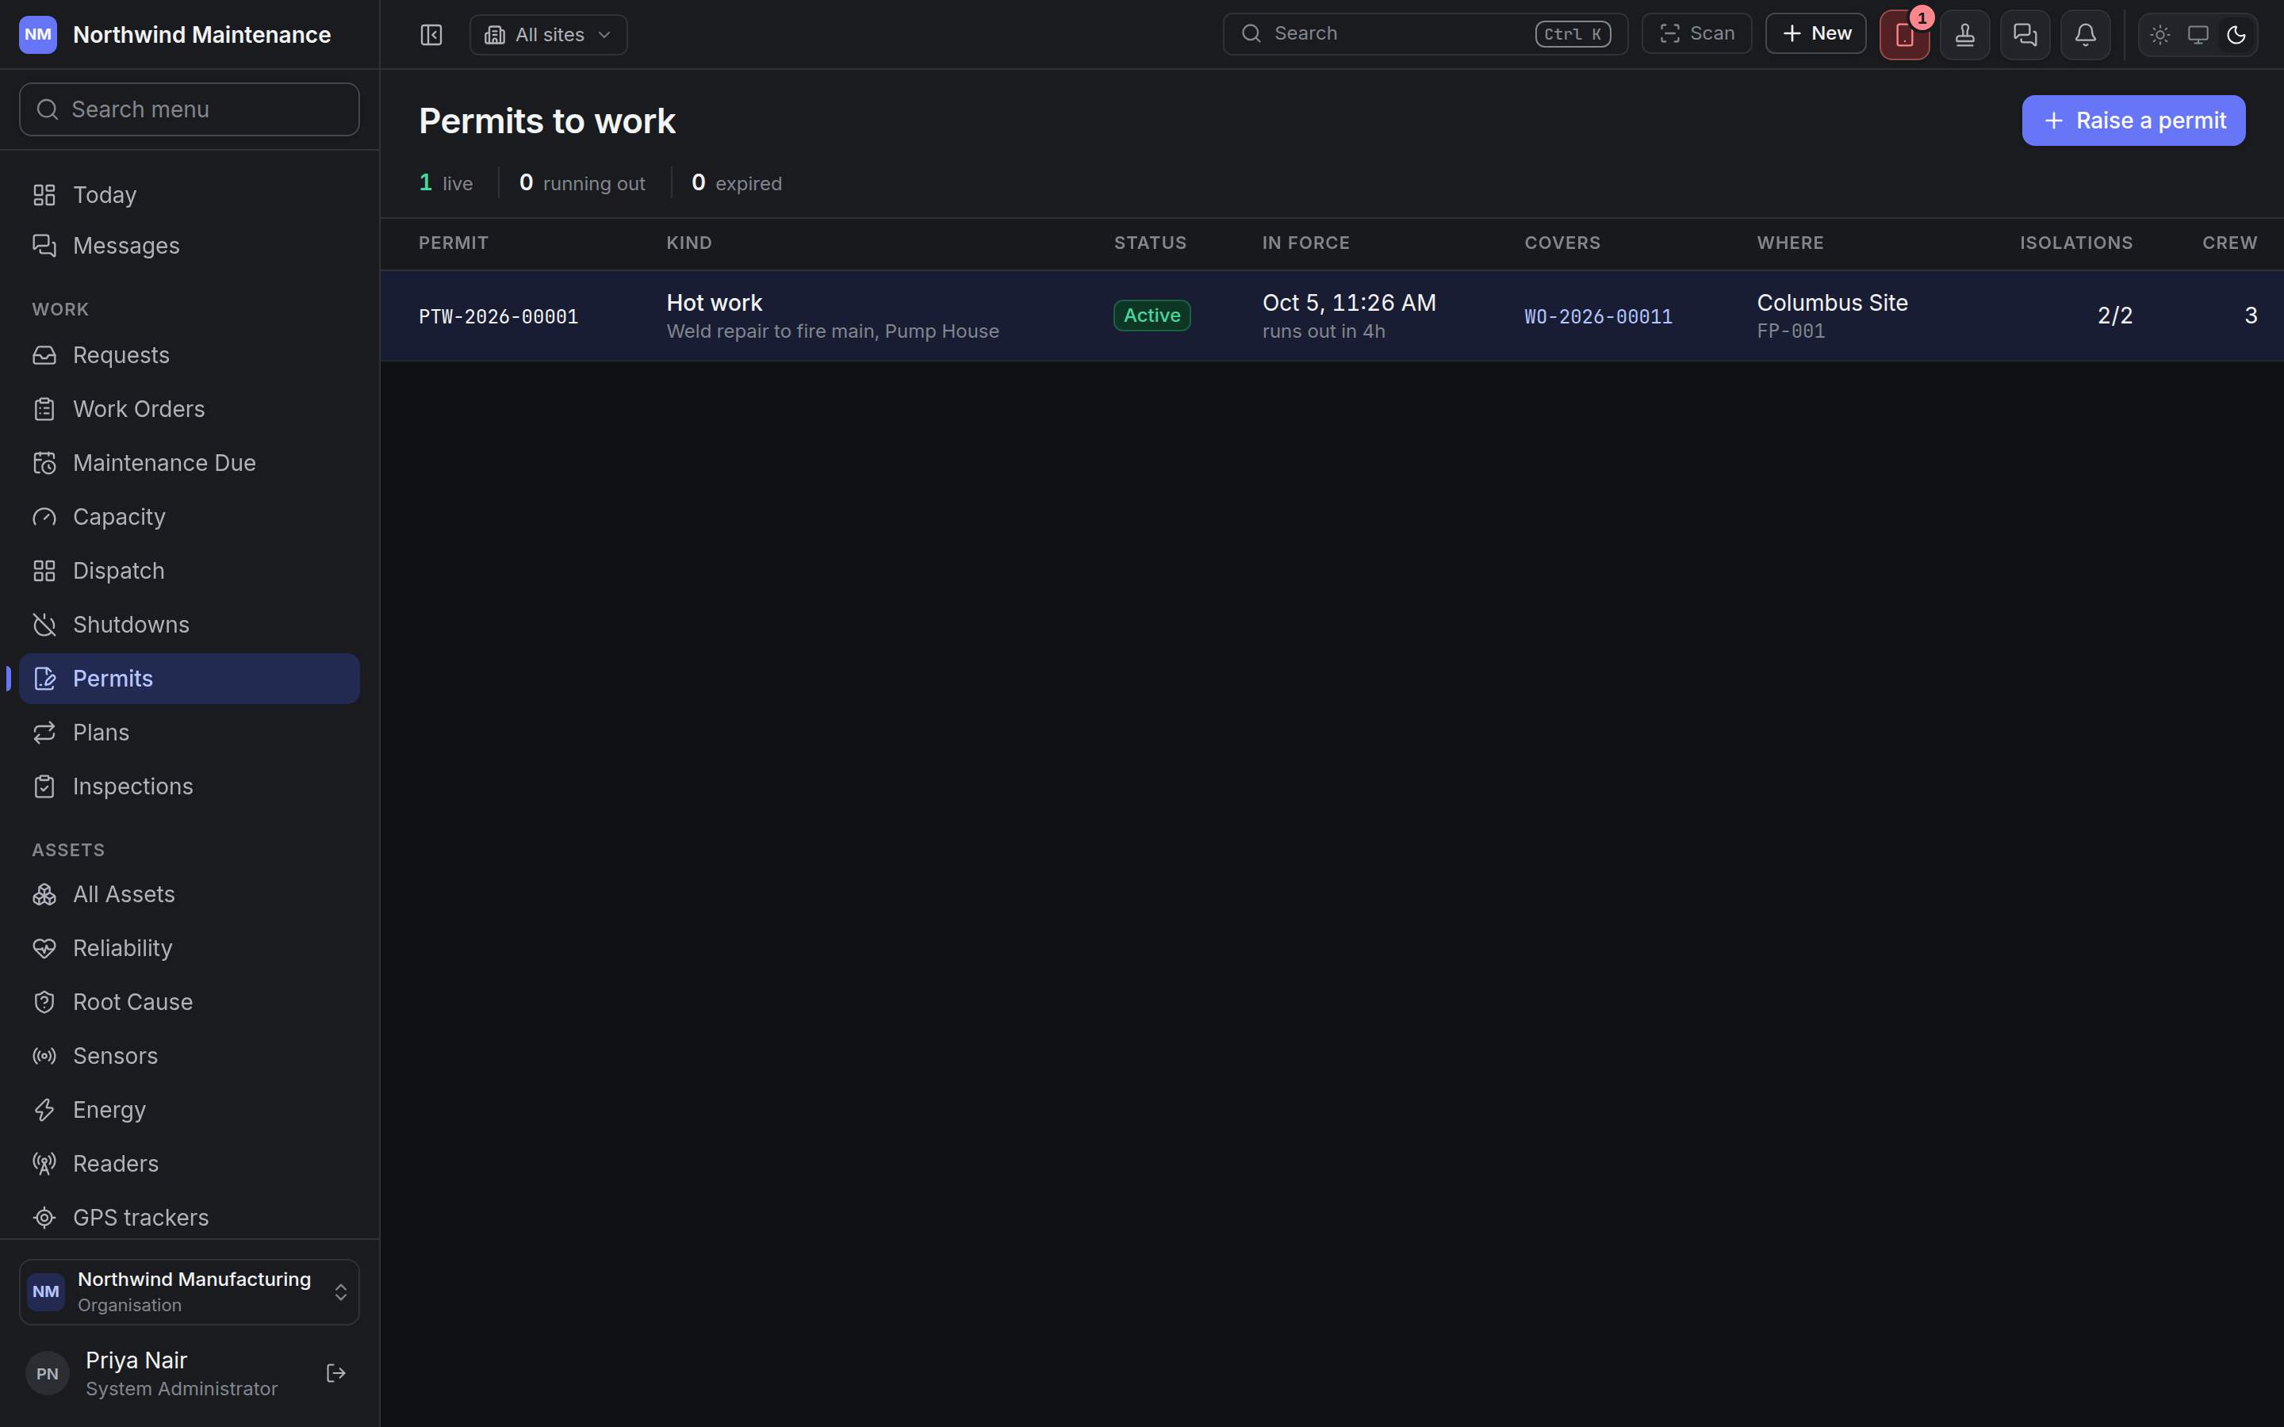Open Energy lightning icon item

(190, 1110)
